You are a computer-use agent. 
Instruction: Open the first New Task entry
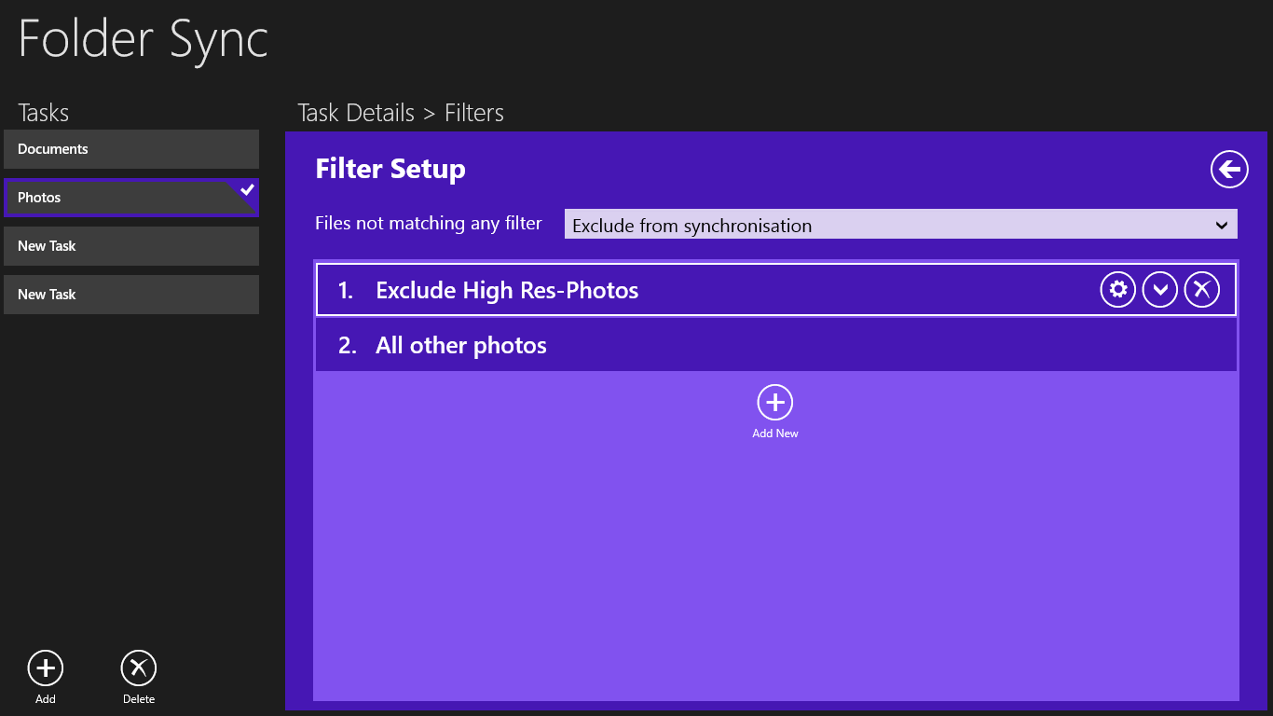pos(130,246)
